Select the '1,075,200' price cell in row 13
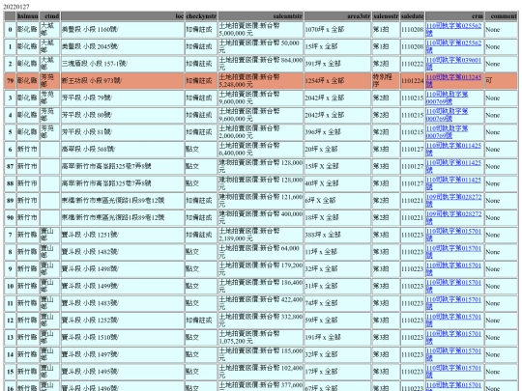The height and width of the screenshot is (391, 522). coord(261,337)
